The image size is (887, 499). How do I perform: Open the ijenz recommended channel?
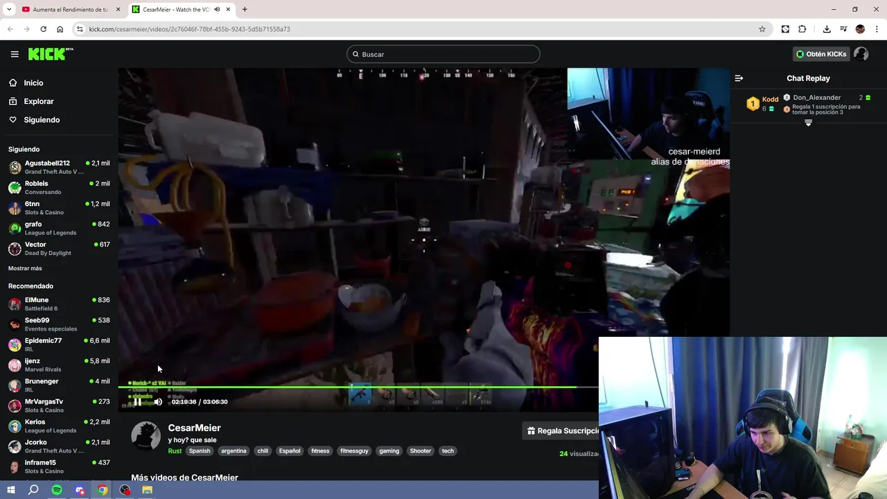tap(59, 365)
